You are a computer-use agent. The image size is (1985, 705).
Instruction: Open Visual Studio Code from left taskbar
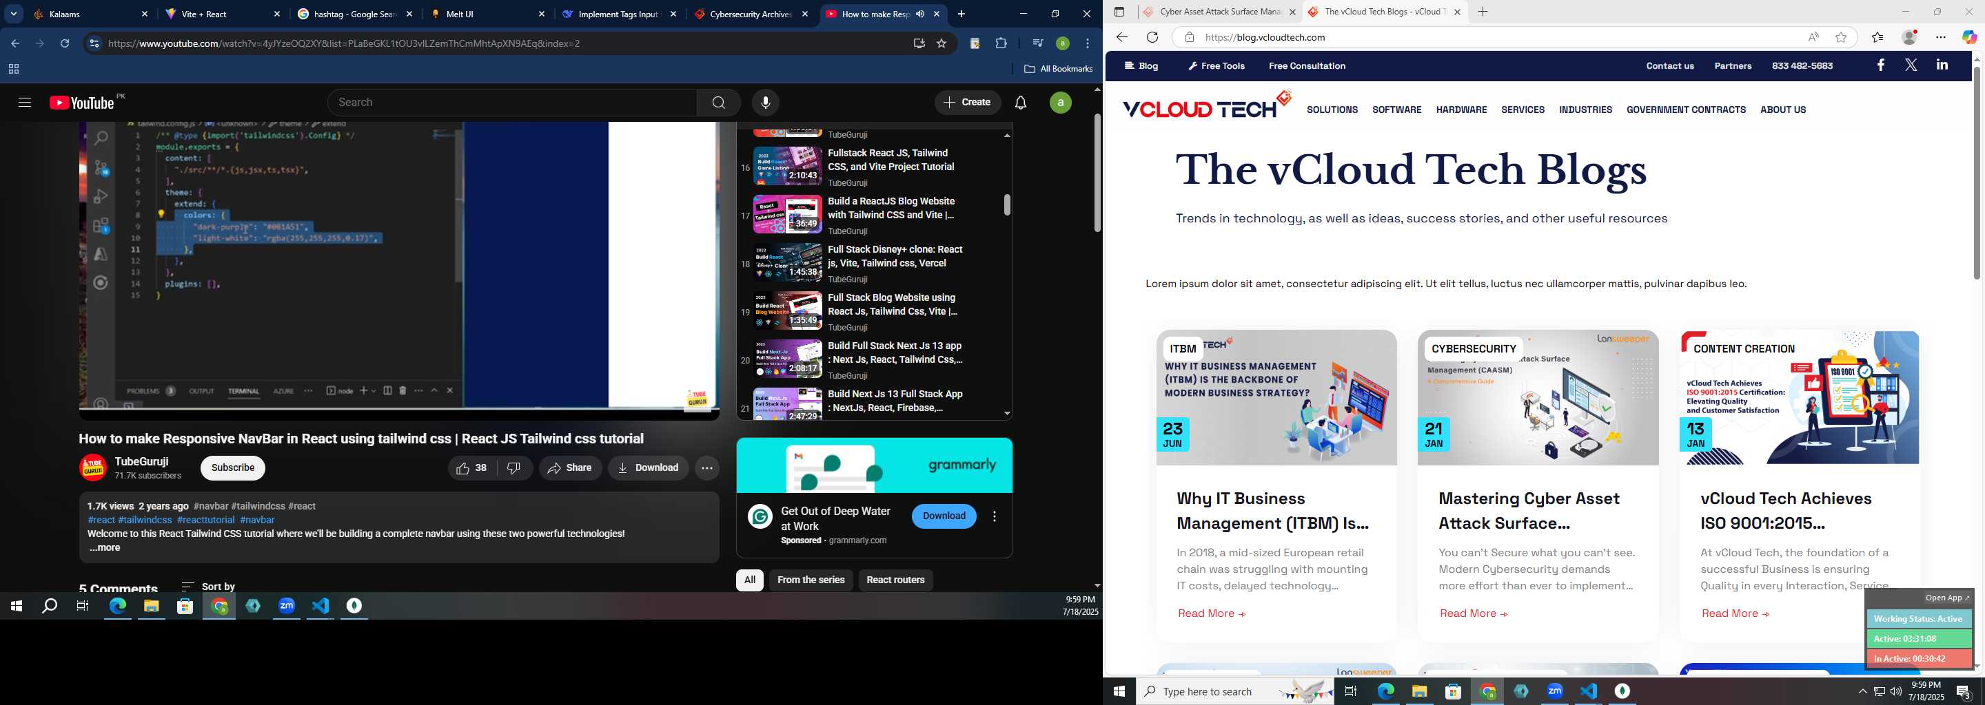click(320, 607)
